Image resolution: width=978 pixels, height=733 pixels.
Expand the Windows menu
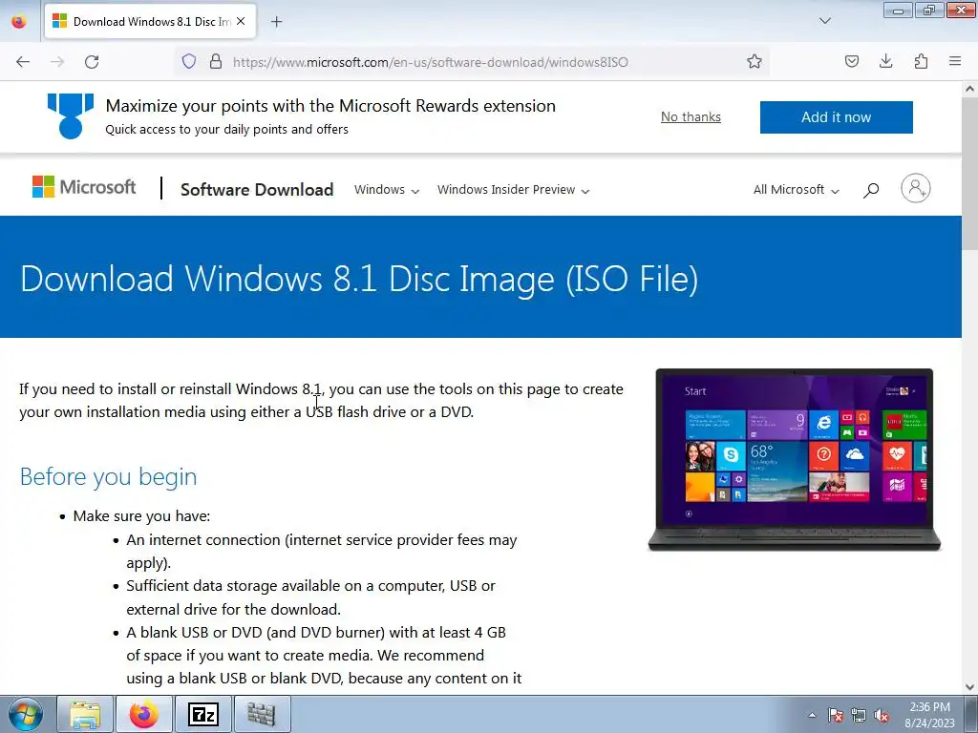pos(386,190)
